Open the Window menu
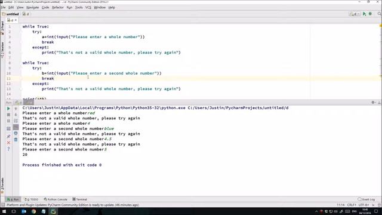382x215 pixels. pos(100,7)
